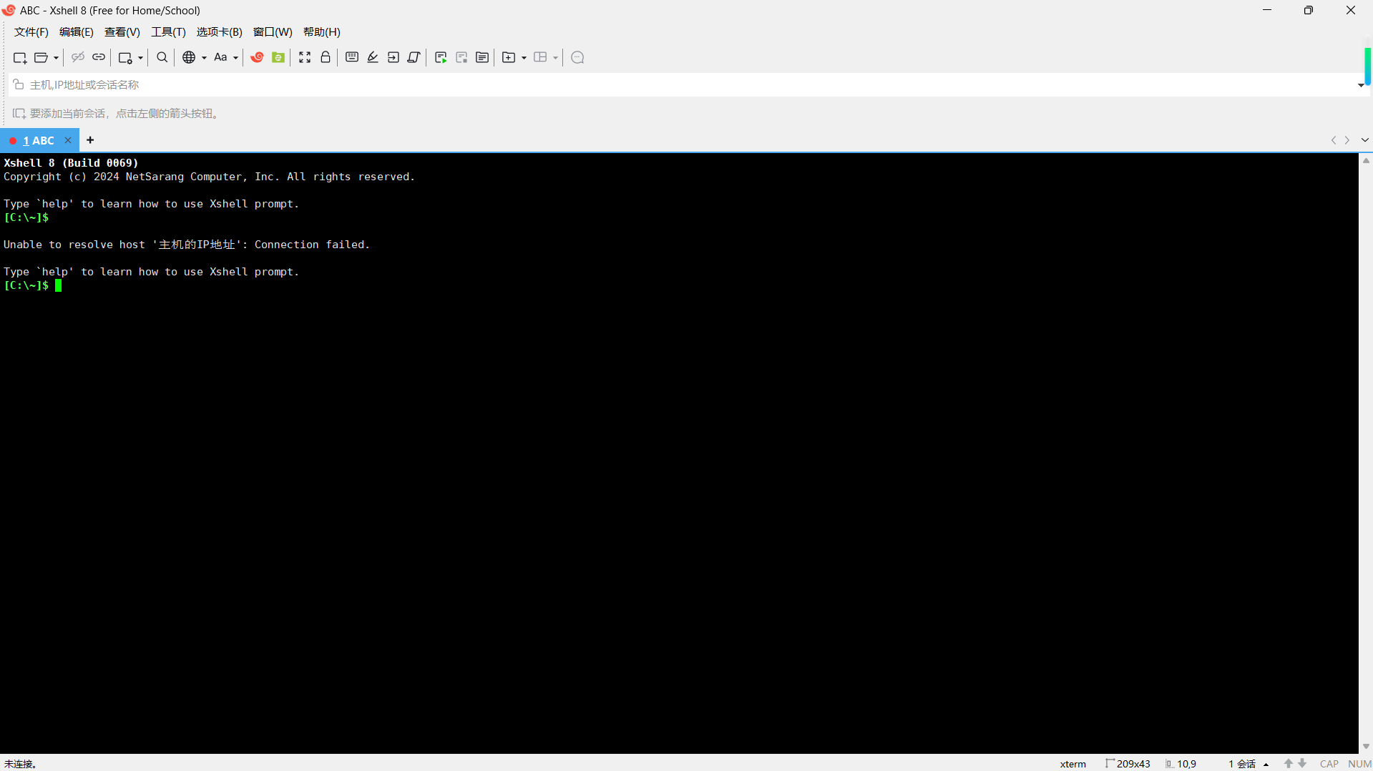Click the address bar lock icon

click(x=19, y=85)
